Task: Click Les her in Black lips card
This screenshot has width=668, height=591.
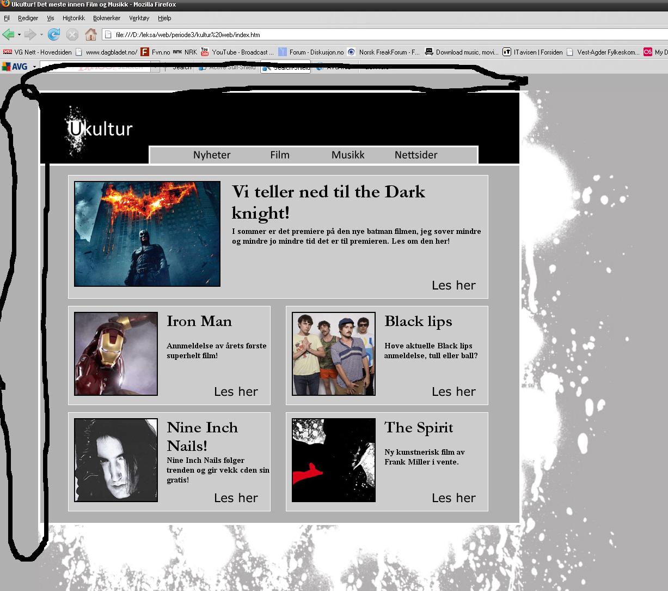Action: tap(453, 391)
